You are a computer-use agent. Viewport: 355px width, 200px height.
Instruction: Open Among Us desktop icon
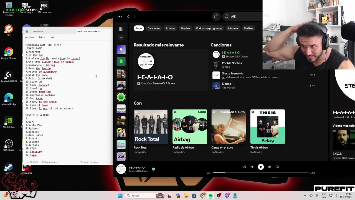click(27, 169)
